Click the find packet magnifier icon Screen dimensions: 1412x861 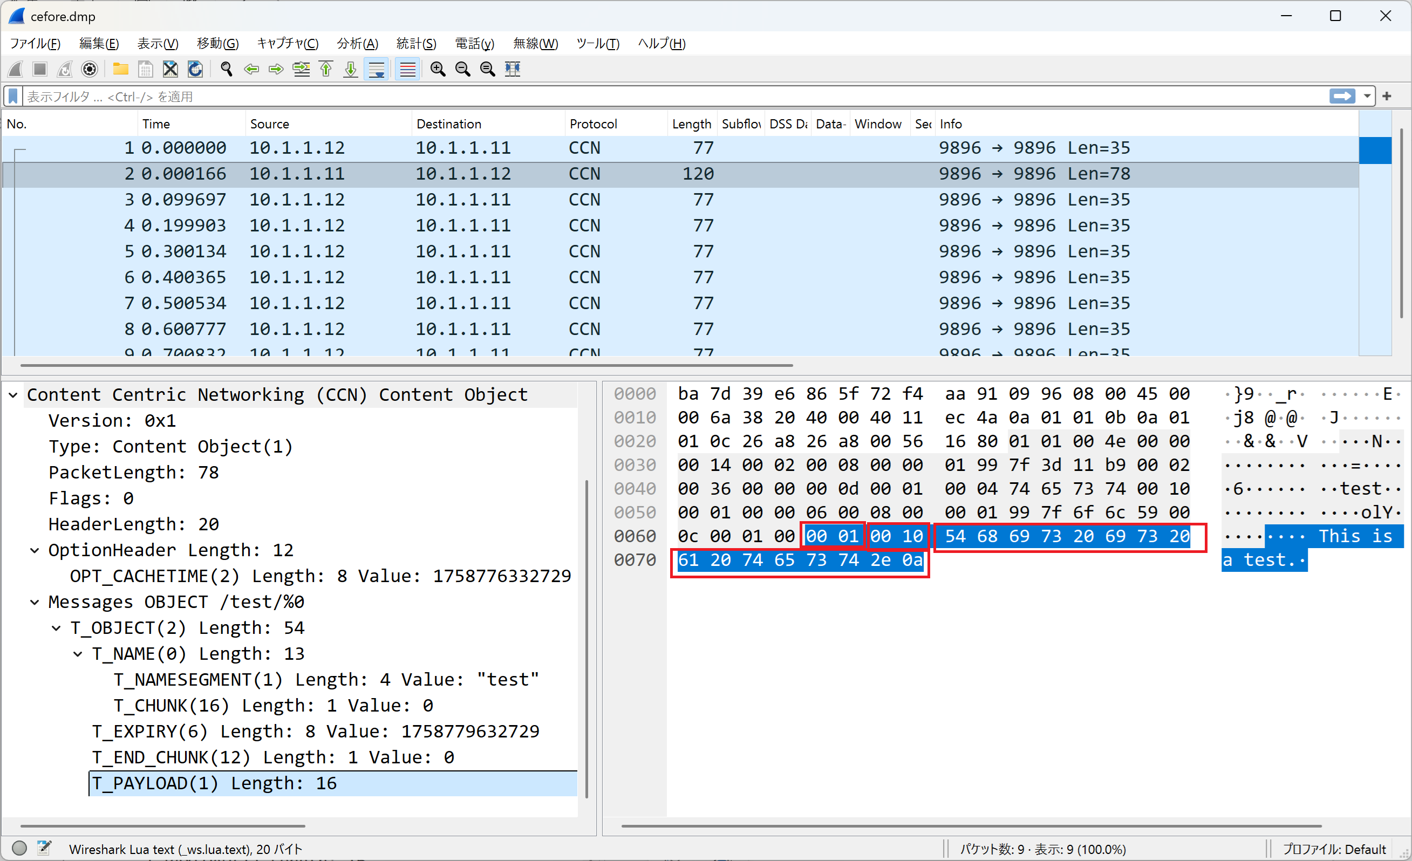click(x=227, y=69)
